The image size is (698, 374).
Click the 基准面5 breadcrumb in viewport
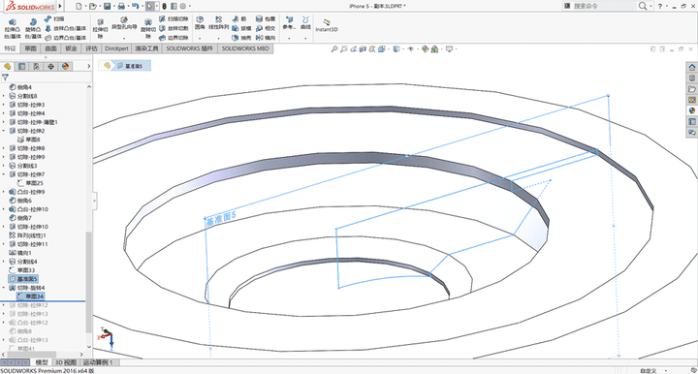click(130, 66)
